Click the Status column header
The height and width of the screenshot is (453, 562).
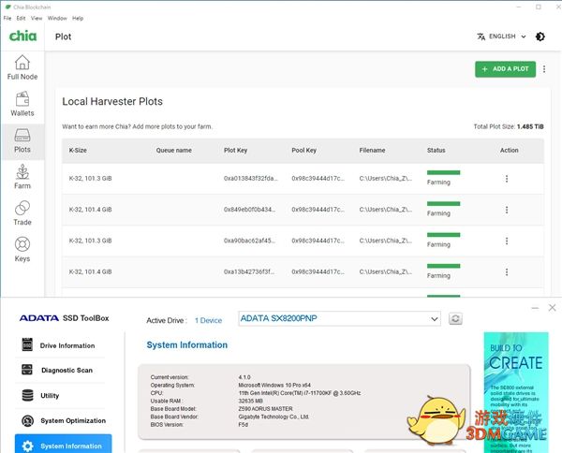(436, 151)
